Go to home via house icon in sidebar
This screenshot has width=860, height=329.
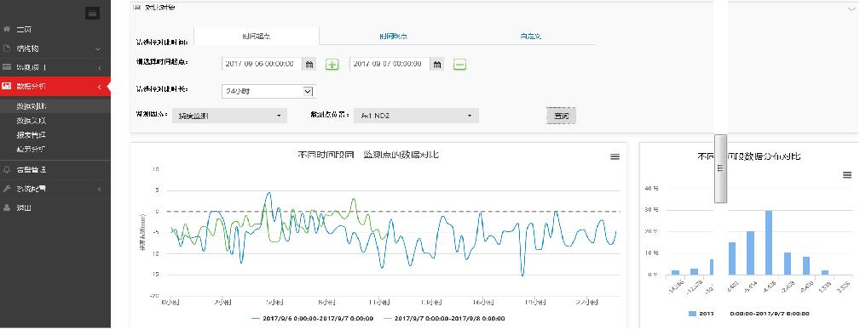[x=7, y=30]
